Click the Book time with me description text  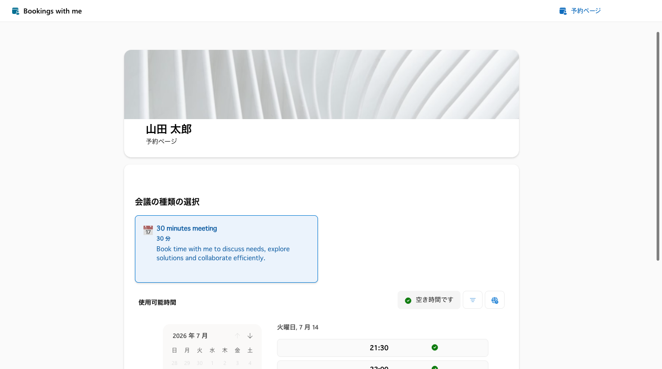click(x=223, y=253)
